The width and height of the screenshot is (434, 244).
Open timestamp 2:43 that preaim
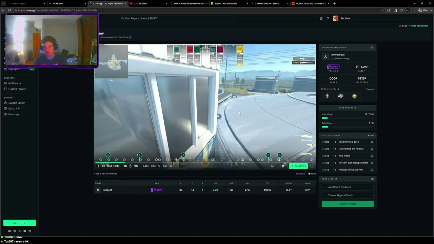[348, 156]
